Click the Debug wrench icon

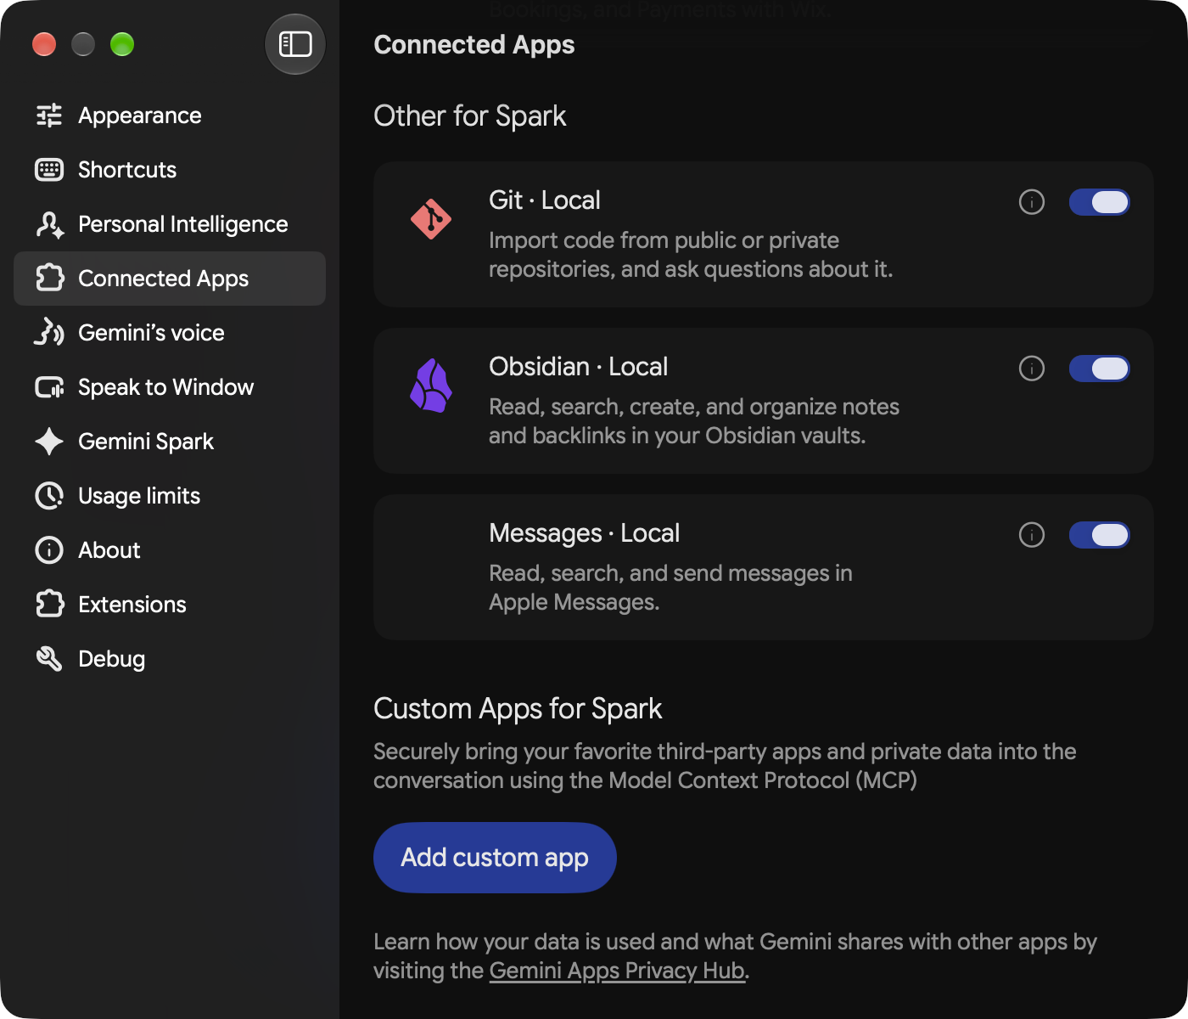click(49, 659)
